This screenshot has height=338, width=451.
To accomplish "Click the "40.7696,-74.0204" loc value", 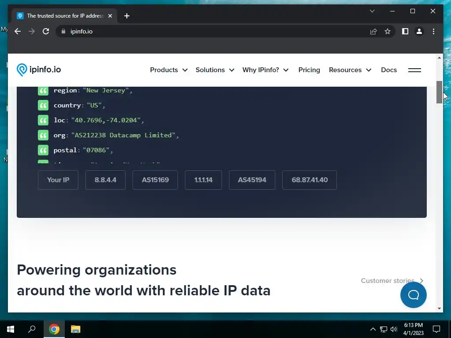I will [106, 120].
